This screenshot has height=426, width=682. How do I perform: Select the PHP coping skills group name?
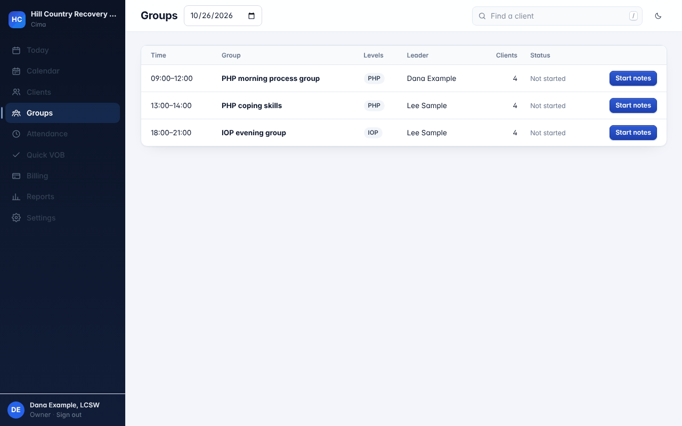point(251,105)
